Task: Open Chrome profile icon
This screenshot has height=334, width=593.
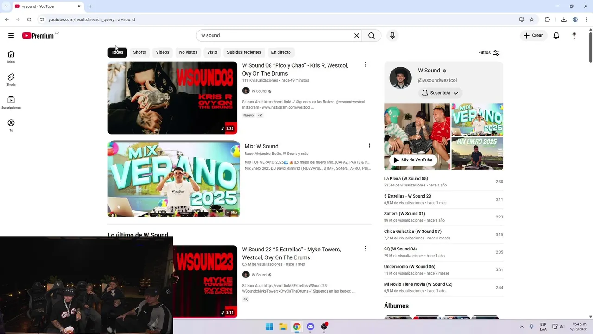Action: pyautogui.click(x=575, y=19)
